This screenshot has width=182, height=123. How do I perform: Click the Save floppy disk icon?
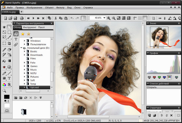click(x=16, y=18)
